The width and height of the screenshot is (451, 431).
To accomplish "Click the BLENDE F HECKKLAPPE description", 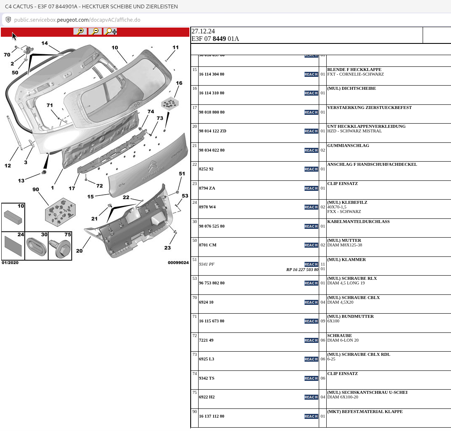I will [x=354, y=70].
